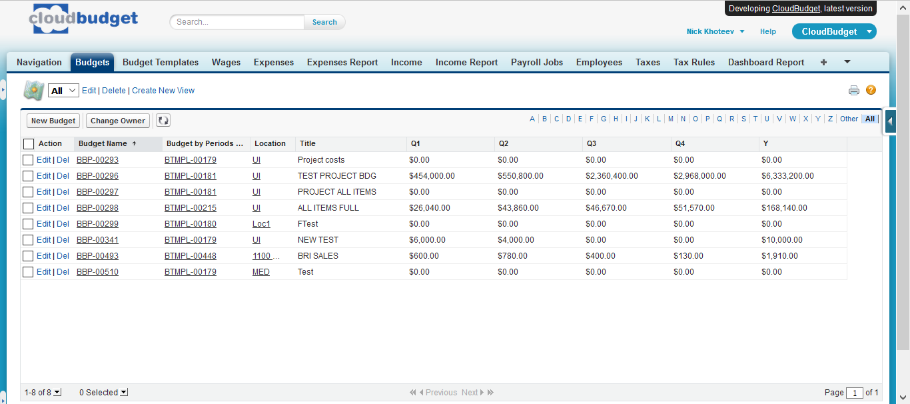Open the CloudBudget app switcher menu

click(x=834, y=31)
